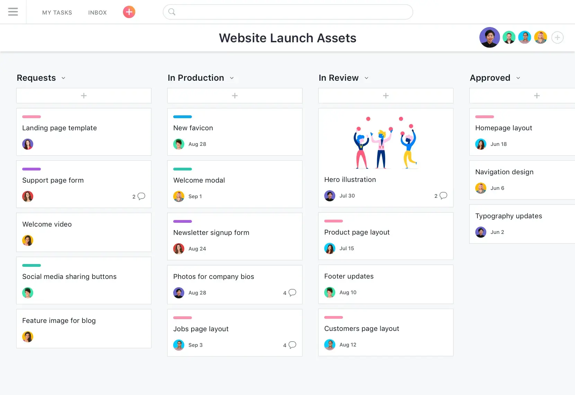Click assignee avatar on Welcome modal

tap(179, 196)
